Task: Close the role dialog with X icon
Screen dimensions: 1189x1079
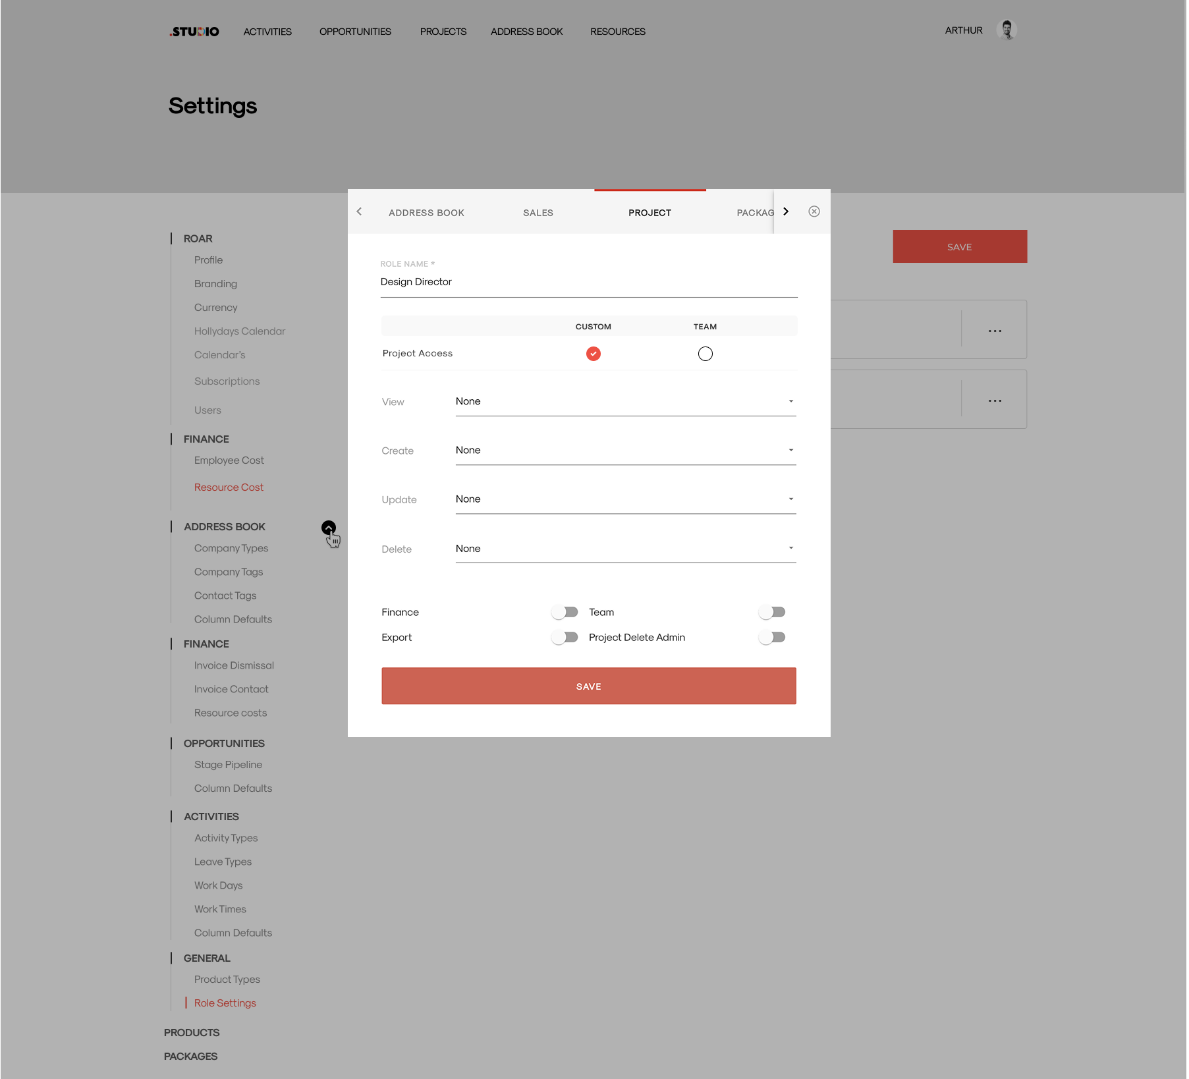Action: [x=814, y=211]
